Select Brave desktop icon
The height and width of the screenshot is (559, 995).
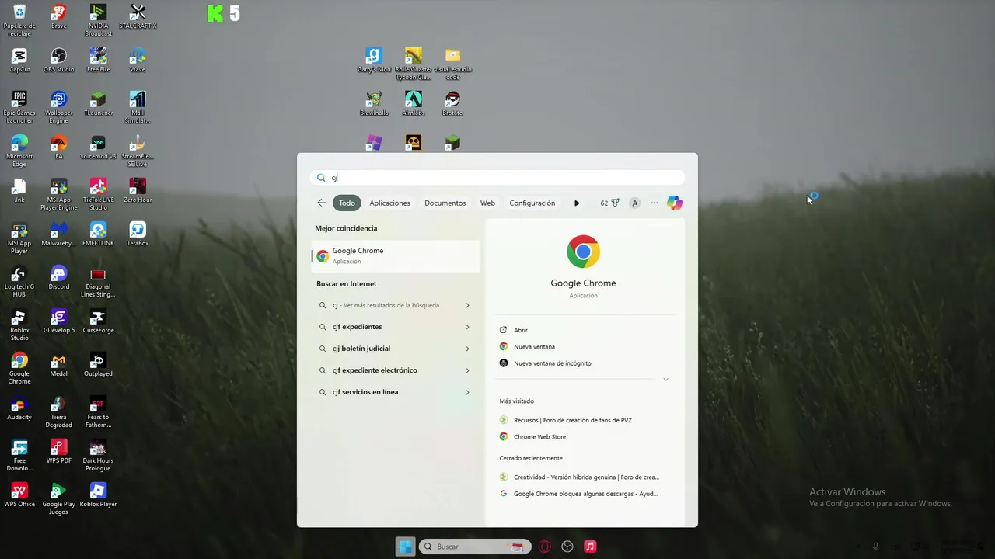pyautogui.click(x=58, y=16)
